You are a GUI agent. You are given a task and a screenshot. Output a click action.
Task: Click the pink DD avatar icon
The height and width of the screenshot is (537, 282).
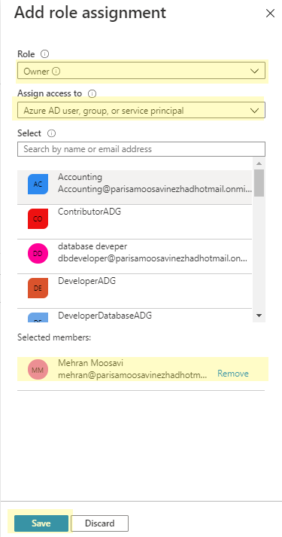pos(38,253)
